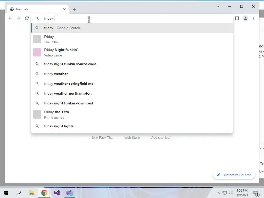Image resolution: width=264 pixels, height=198 pixels.
Task: Click the magnifier icon in the address bar
Action: [x=37, y=18]
